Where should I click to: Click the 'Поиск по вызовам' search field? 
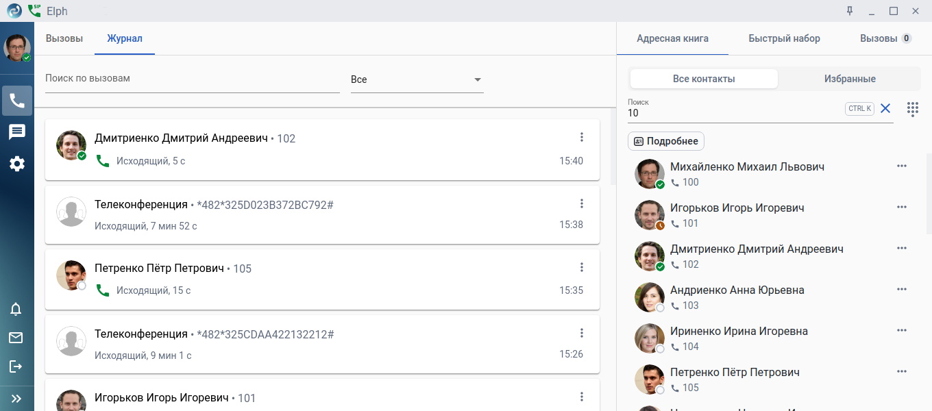point(192,79)
